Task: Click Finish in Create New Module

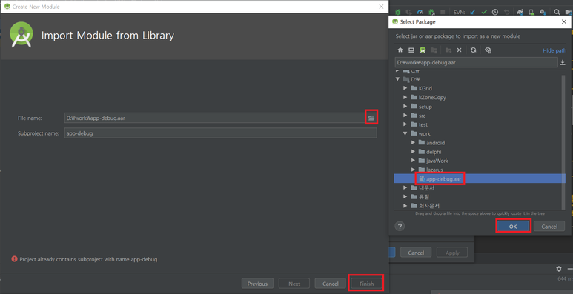Action: tap(366, 284)
